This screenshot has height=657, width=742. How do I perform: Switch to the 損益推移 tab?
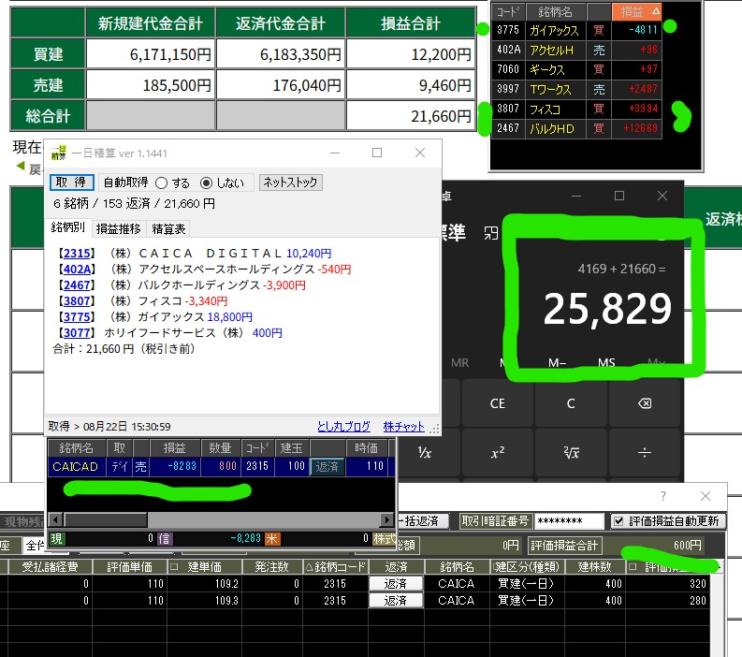(x=118, y=229)
